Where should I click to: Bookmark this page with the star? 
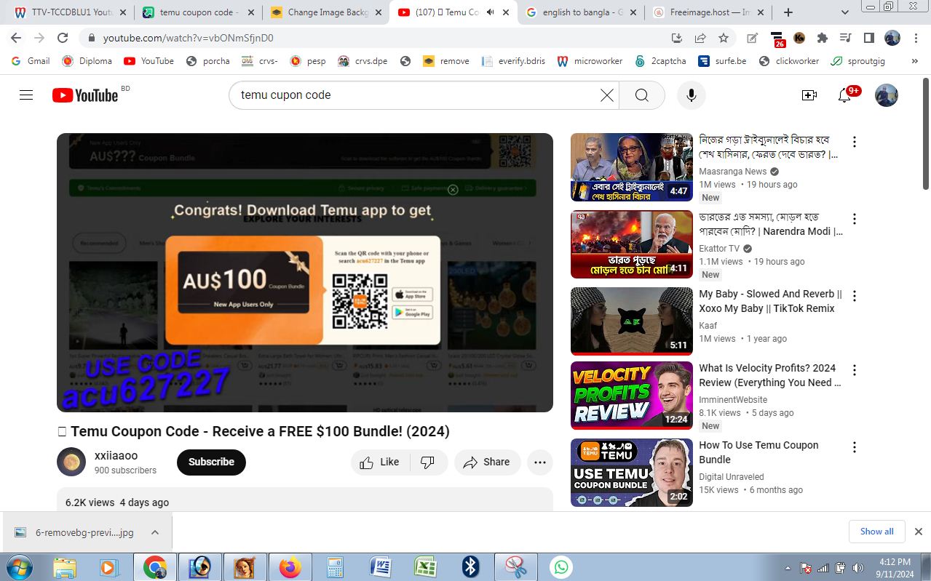pyautogui.click(x=723, y=38)
